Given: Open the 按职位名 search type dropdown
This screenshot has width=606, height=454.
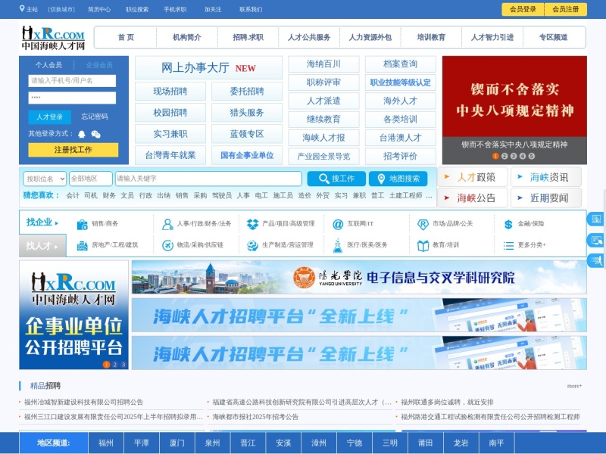Looking at the screenshot, I should pos(45,179).
